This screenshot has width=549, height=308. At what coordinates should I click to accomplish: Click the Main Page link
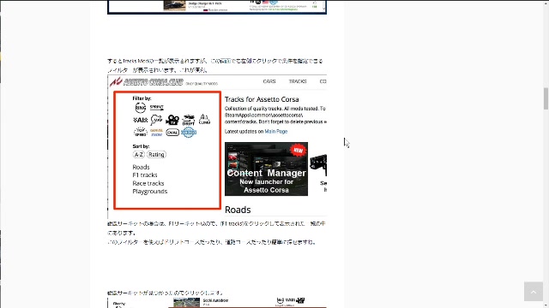276,132
